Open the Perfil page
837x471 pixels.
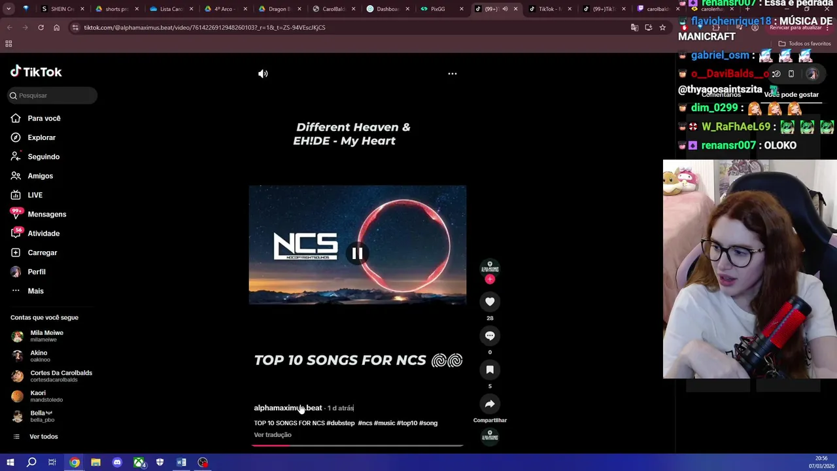(36, 271)
